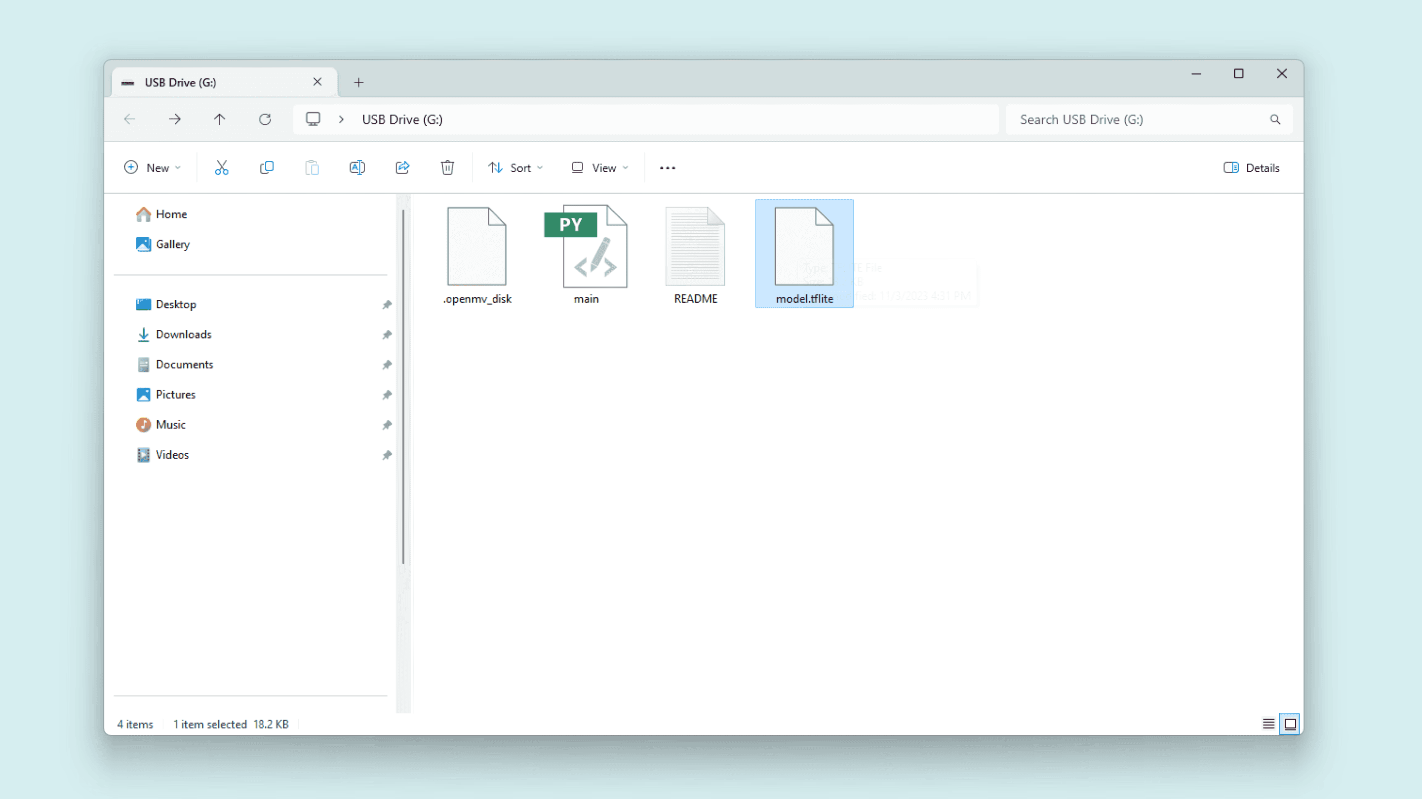Go up one folder level
This screenshot has width=1422, height=799.
(x=219, y=119)
